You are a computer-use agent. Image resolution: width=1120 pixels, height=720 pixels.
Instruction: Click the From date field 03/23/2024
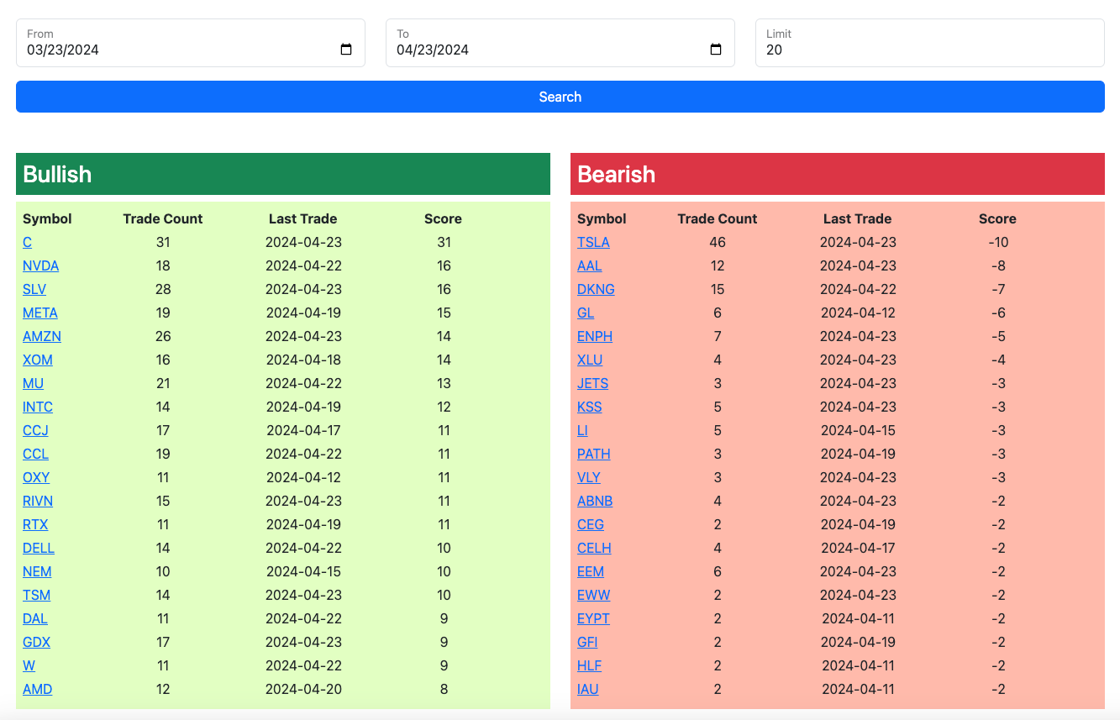[190, 43]
